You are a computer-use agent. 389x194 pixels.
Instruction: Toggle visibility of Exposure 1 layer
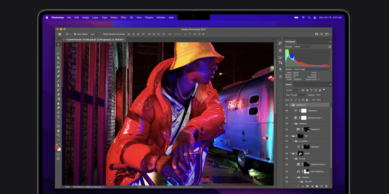286,129
